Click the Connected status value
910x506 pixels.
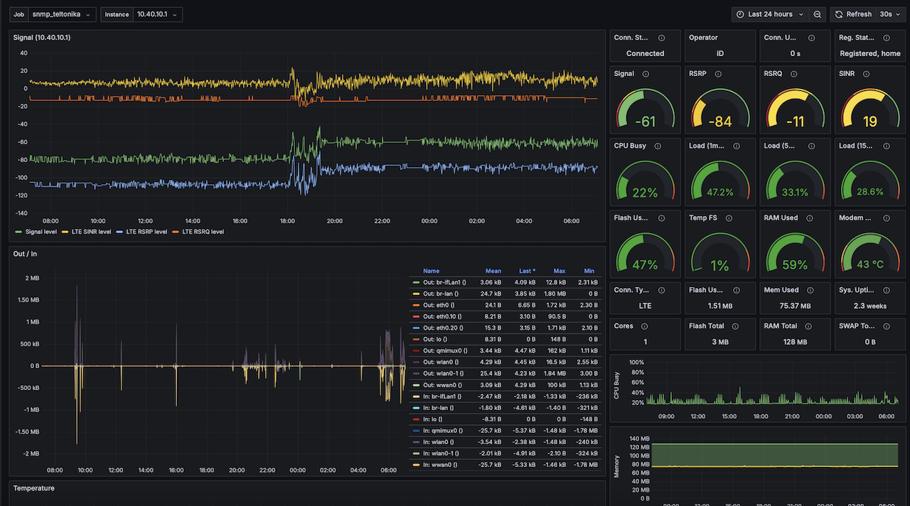click(646, 53)
